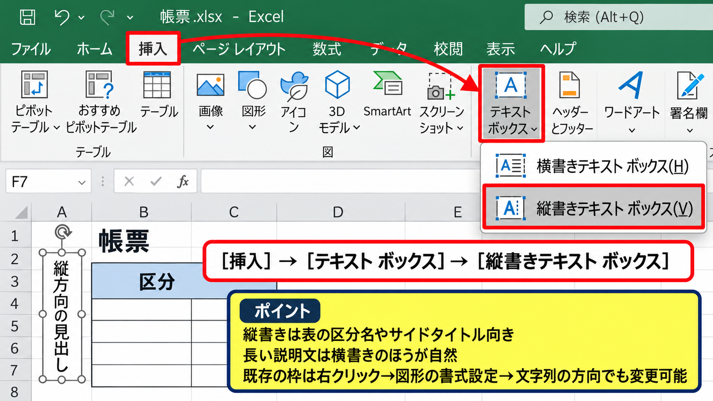Switch to the Home (ホーム) tab
Viewport: 713px width, 401px height.
pos(95,49)
